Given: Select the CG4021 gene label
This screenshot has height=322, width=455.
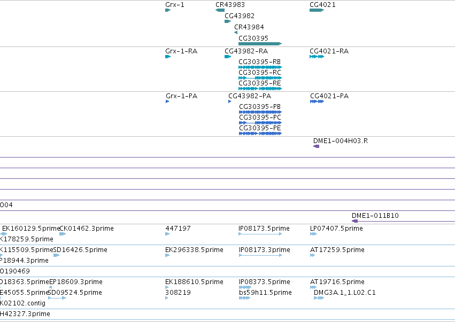Looking at the screenshot, I should pos(323,5).
